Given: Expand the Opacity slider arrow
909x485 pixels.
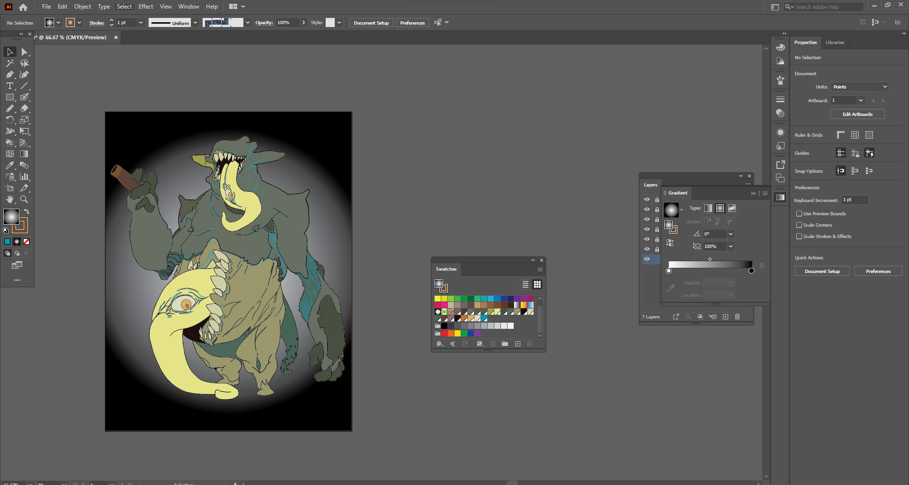Looking at the screenshot, I should [x=303, y=23].
